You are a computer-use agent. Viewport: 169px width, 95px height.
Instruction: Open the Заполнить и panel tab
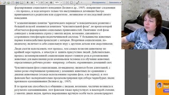(115, 2)
